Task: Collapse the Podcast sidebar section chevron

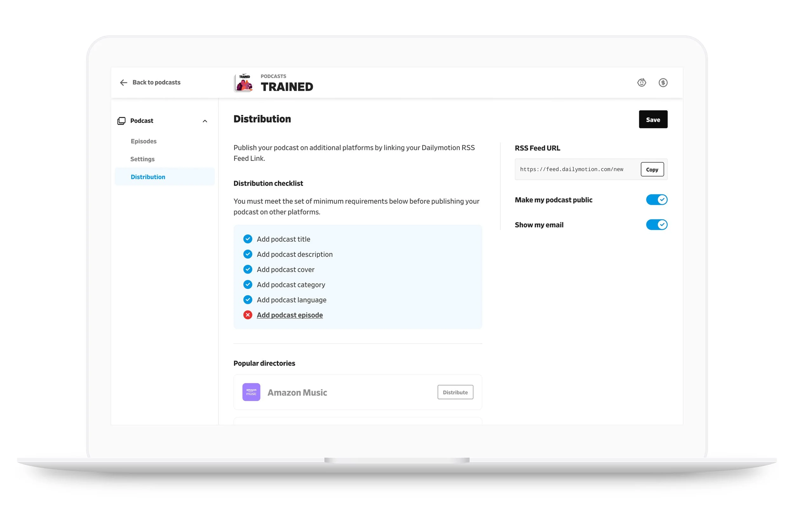Action: click(x=205, y=121)
